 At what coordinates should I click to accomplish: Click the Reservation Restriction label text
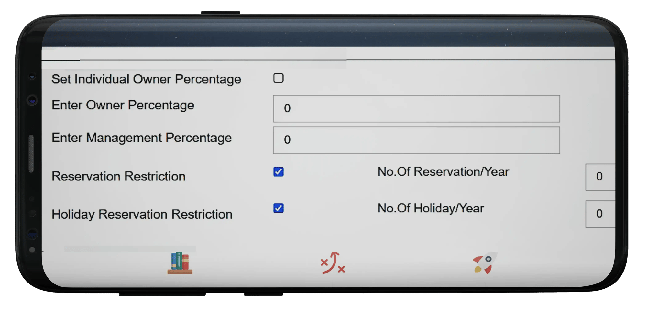pos(118,176)
